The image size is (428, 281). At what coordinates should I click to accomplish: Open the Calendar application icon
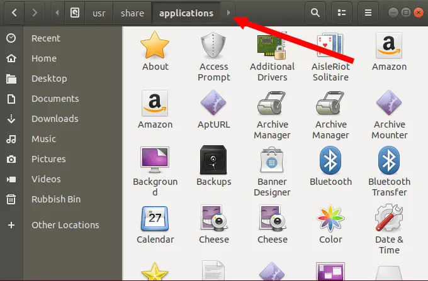(x=155, y=218)
